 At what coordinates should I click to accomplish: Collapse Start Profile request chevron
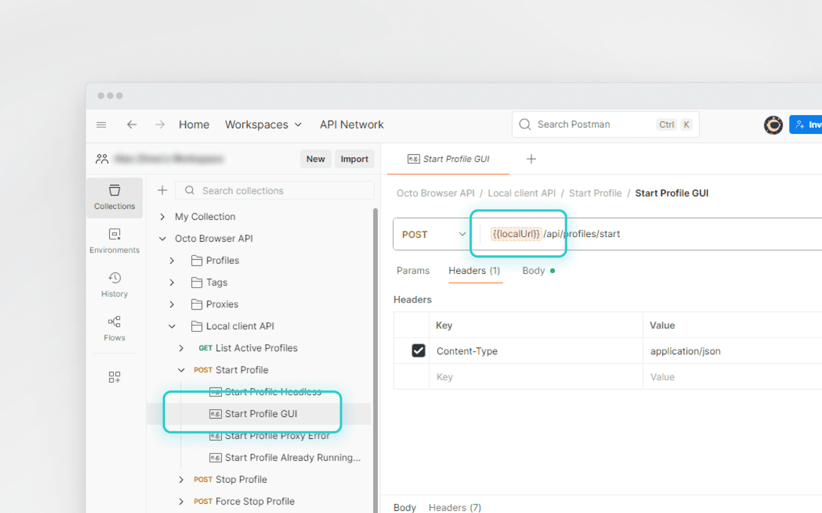tap(181, 370)
